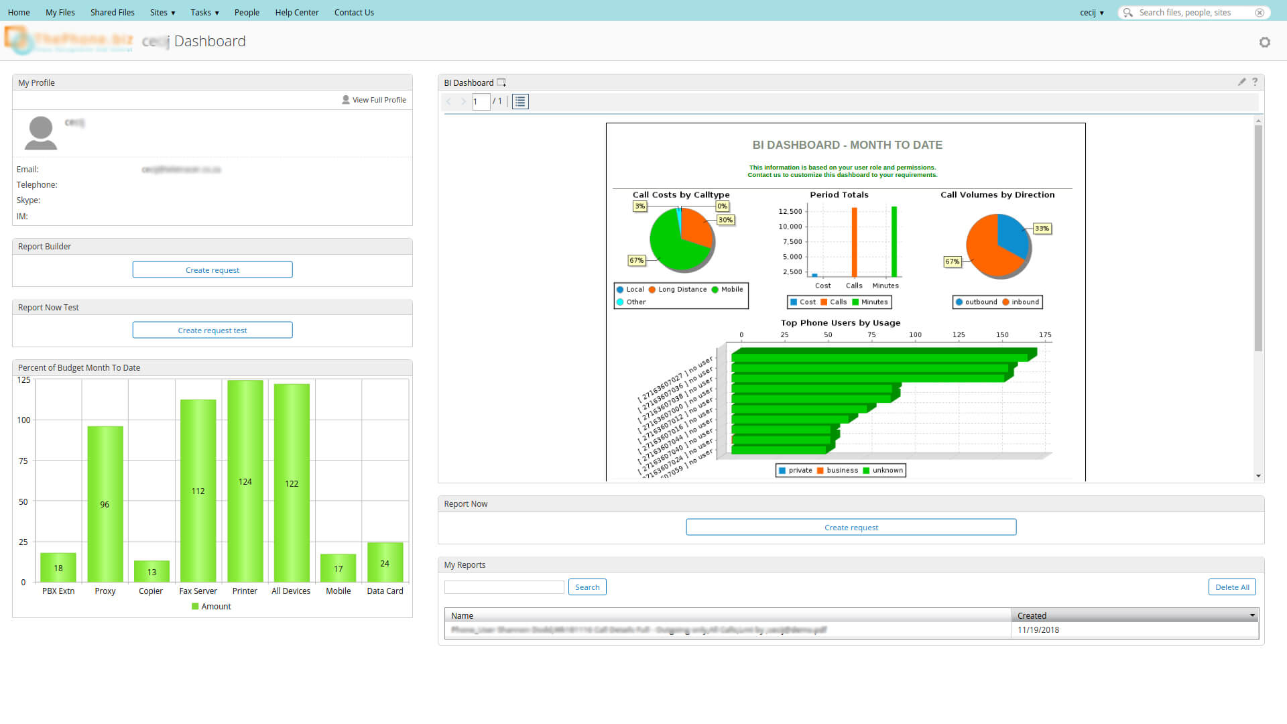The height and width of the screenshot is (724, 1287).
Task: Toggle the report table of contents icon
Action: [520, 101]
